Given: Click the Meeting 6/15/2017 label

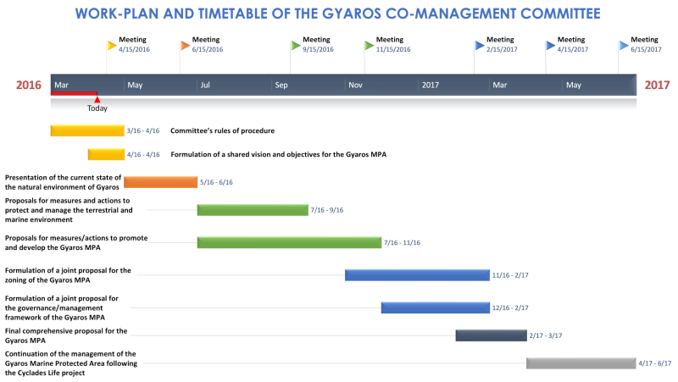Looking at the screenshot, I should (x=646, y=44).
